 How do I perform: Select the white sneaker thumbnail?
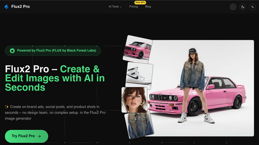(139, 76)
